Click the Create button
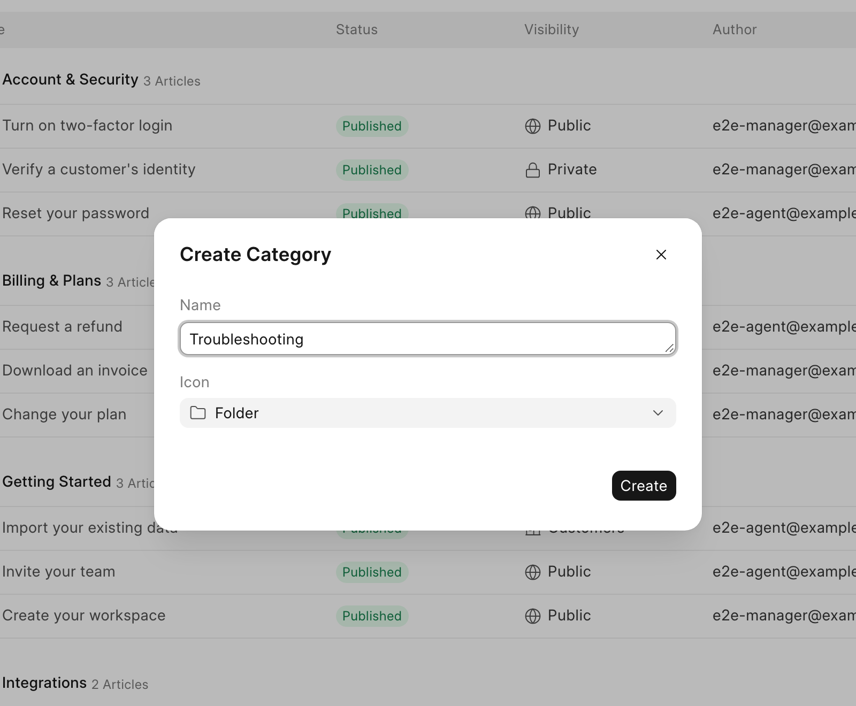 [644, 486]
